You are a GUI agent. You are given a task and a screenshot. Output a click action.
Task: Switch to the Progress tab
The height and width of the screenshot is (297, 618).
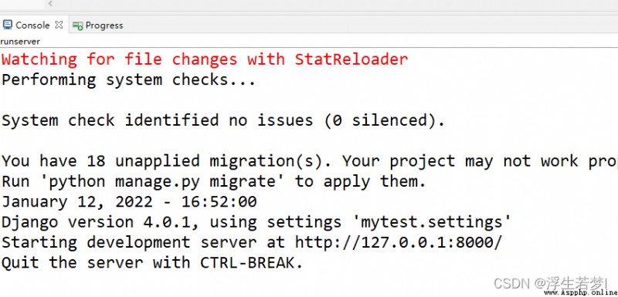98,25
